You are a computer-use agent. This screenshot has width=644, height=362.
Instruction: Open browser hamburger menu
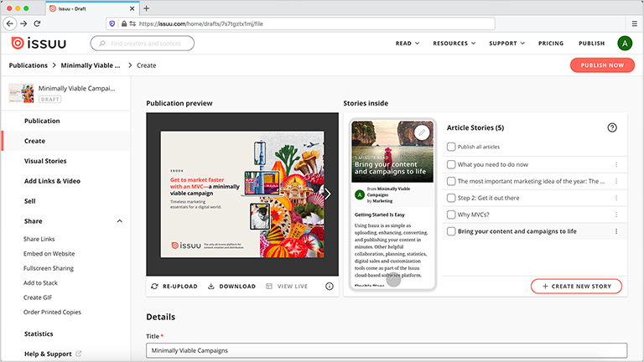click(632, 24)
